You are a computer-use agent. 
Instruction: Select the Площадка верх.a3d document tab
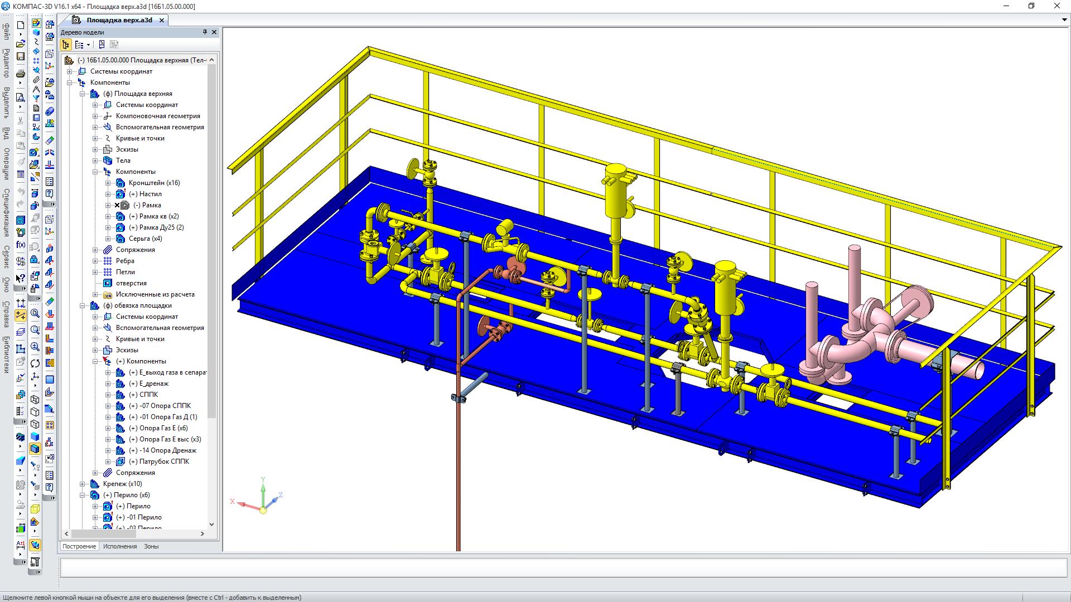pyautogui.click(x=119, y=20)
